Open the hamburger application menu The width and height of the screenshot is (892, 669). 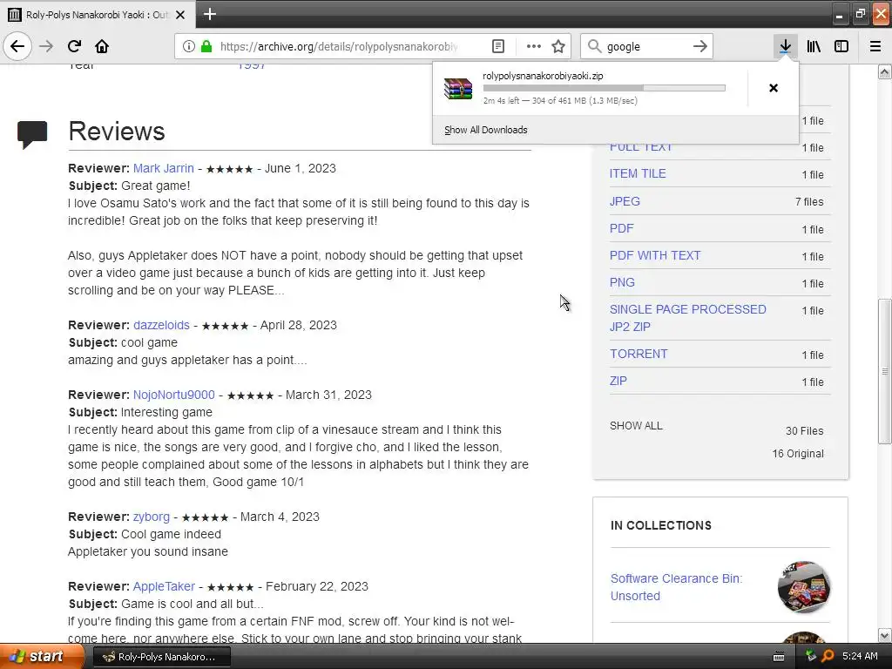click(x=875, y=46)
